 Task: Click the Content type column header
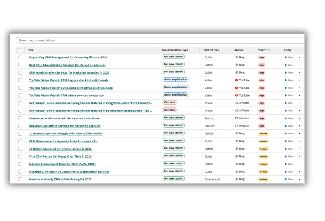coord(211,50)
